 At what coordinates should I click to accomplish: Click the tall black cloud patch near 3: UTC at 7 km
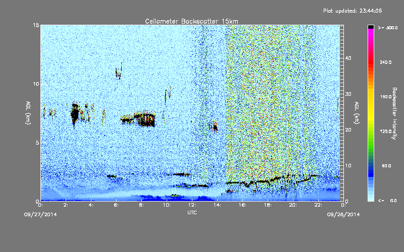75,114
